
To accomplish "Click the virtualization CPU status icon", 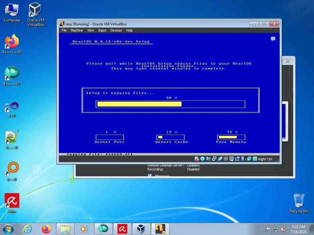I will click(243, 159).
